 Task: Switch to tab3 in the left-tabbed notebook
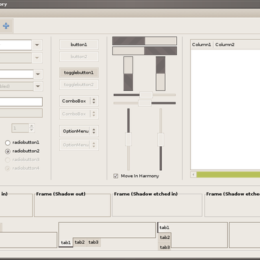coord(164,247)
